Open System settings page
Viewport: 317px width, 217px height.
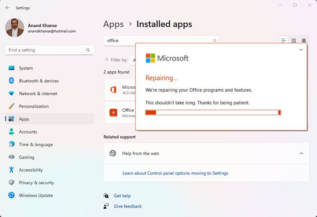point(26,68)
